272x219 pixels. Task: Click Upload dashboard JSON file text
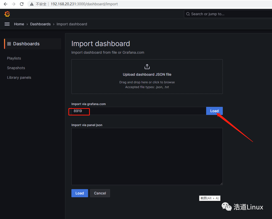tap(147, 74)
